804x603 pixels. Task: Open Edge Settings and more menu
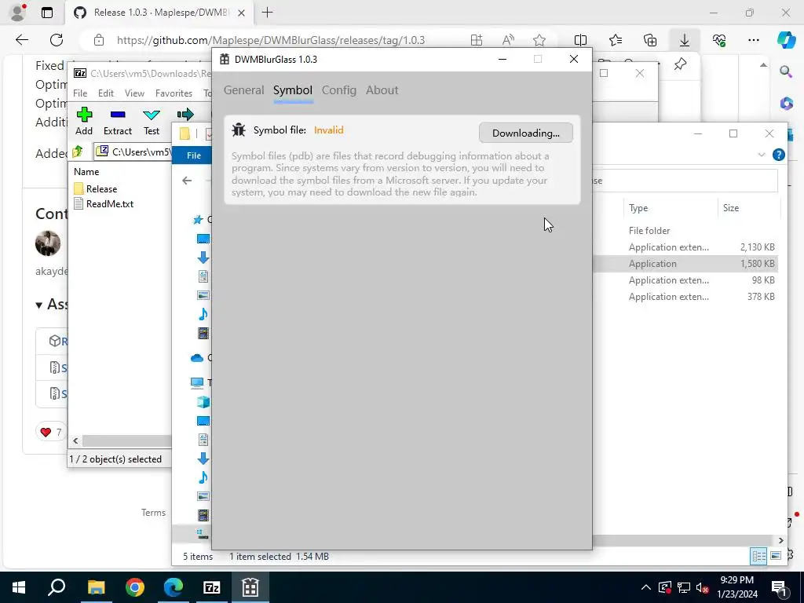click(753, 40)
